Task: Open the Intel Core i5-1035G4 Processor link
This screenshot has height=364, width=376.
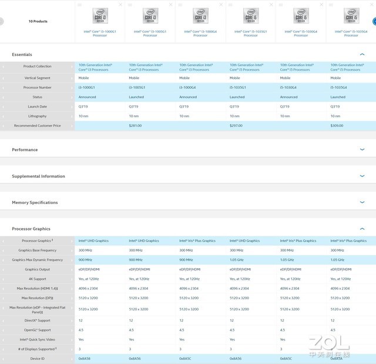Action: [351, 34]
